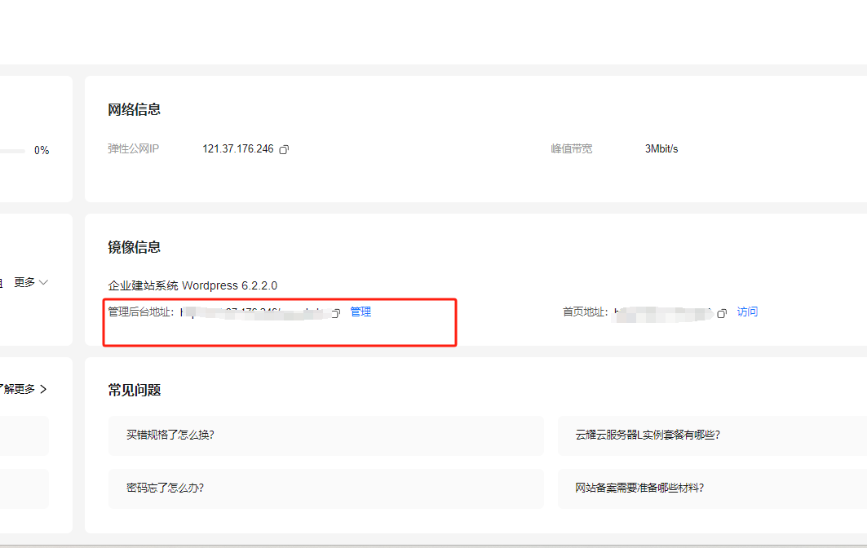Open the 管理 link for admin backend
Image resolution: width=867 pixels, height=548 pixels.
tap(361, 312)
